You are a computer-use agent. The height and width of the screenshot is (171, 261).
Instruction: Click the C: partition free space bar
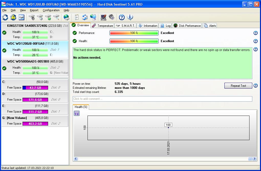tap(35, 88)
